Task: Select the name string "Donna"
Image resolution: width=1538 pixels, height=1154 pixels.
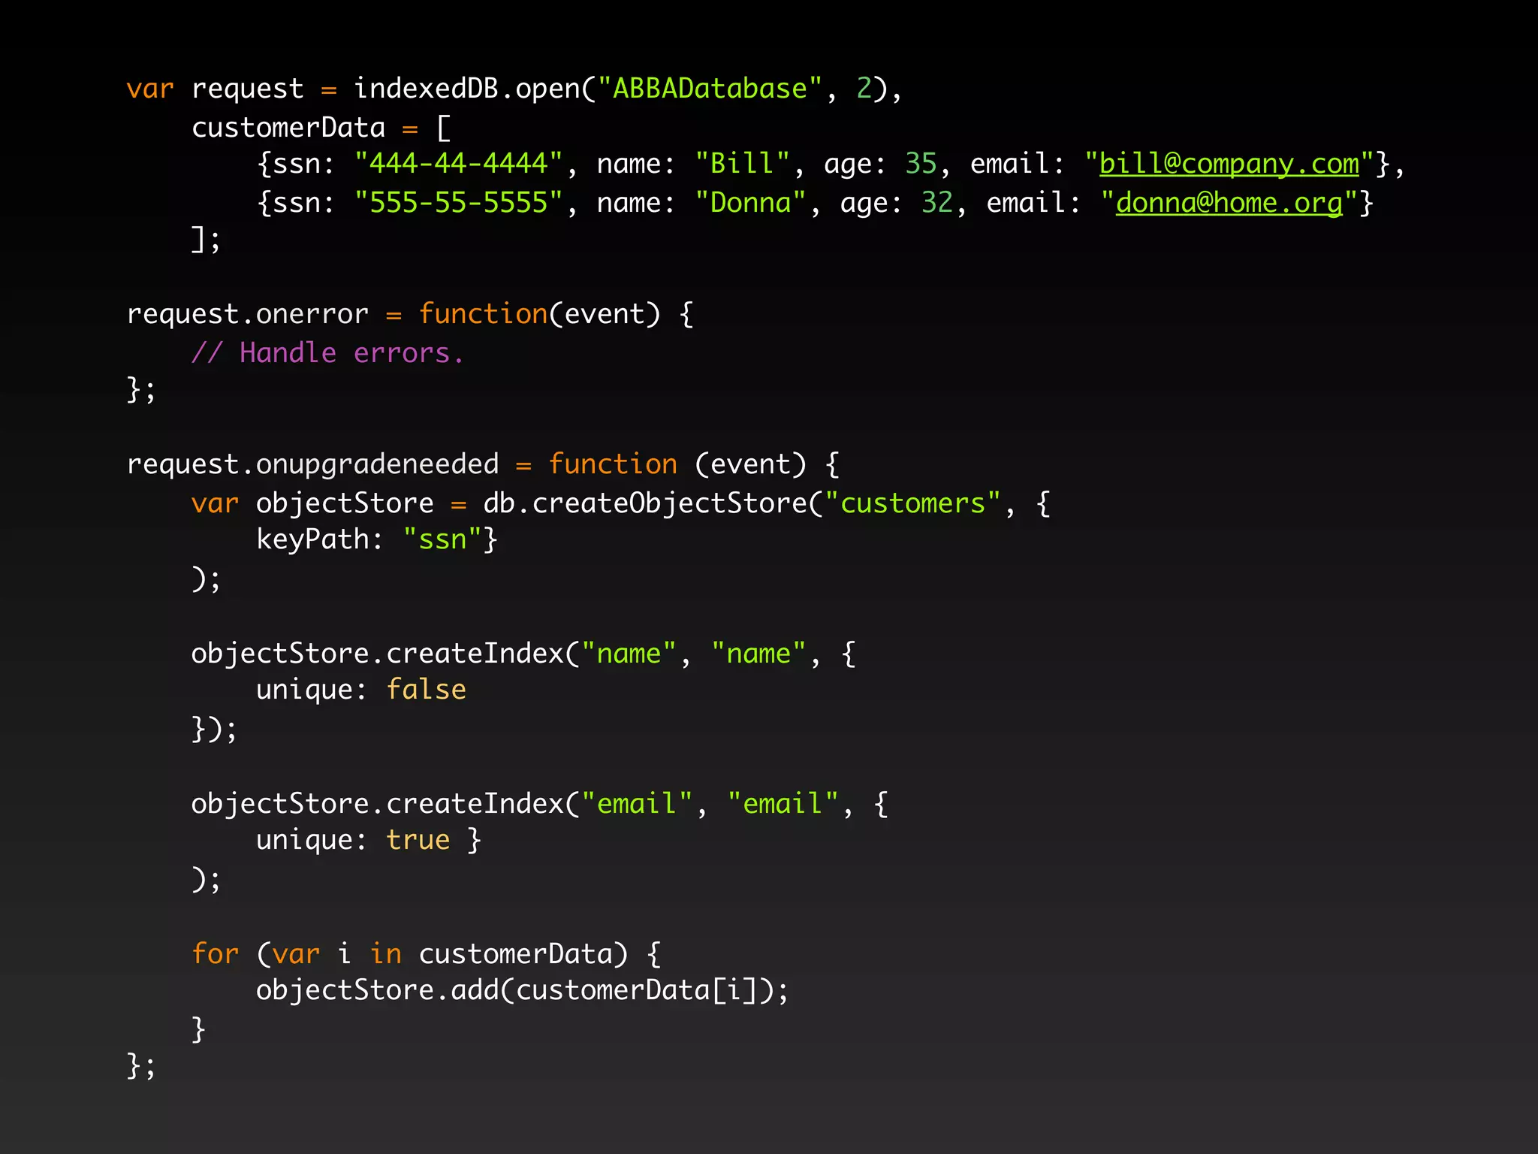Action: [750, 203]
